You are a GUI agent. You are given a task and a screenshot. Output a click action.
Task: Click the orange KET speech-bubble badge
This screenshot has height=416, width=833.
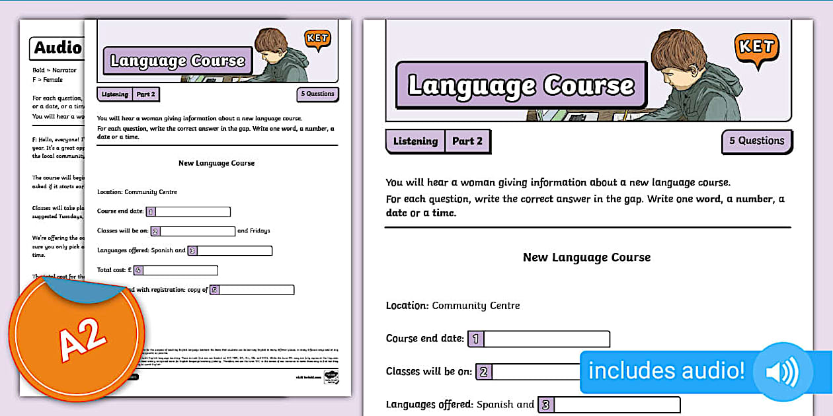(758, 46)
